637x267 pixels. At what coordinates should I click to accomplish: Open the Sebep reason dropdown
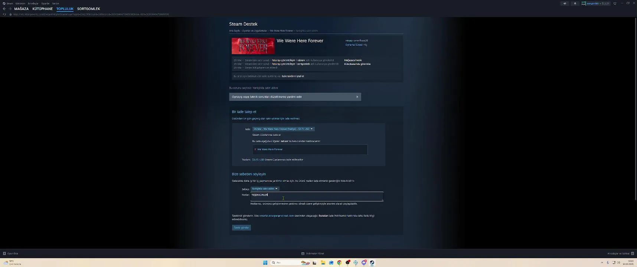point(265,189)
